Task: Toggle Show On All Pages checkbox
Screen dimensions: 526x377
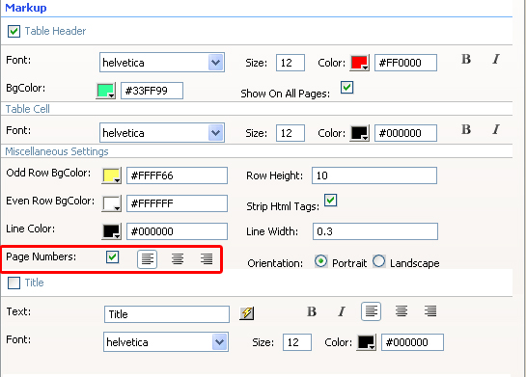Action: (x=346, y=88)
